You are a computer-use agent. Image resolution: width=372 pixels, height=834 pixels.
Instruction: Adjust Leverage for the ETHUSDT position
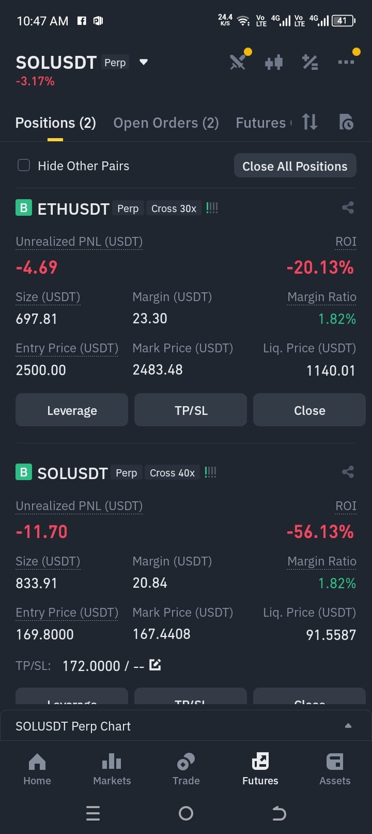72,410
